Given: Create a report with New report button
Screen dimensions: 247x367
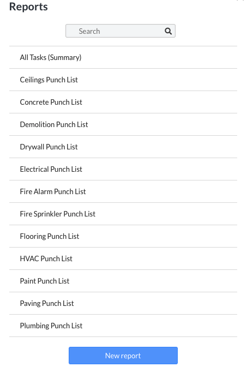Looking at the screenshot, I should click(123, 356).
